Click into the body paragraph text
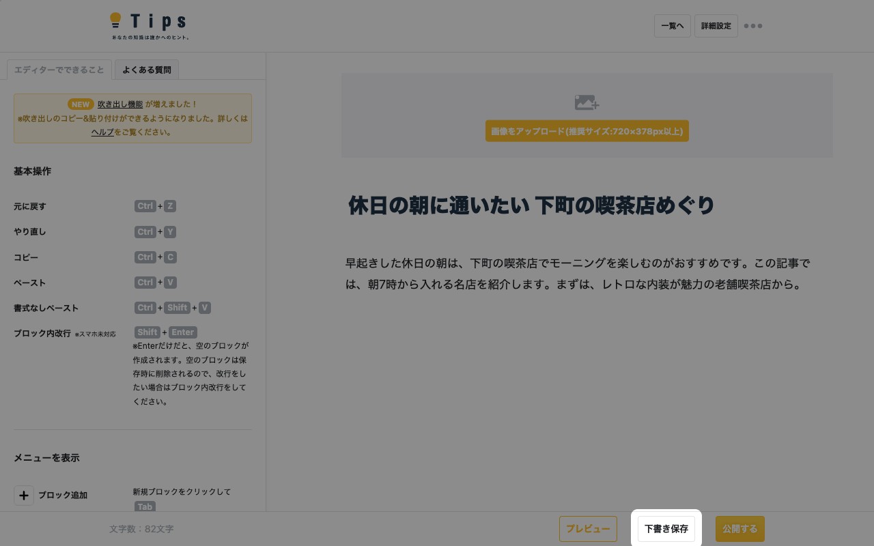The width and height of the screenshot is (874, 546). [x=578, y=274]
